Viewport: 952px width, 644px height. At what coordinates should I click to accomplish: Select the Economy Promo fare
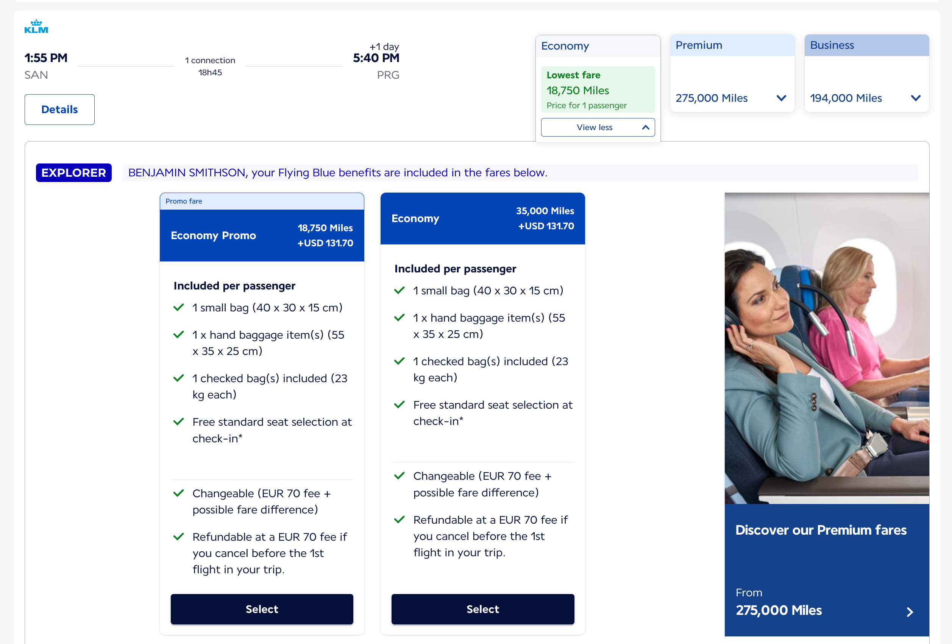click(262, 609)
